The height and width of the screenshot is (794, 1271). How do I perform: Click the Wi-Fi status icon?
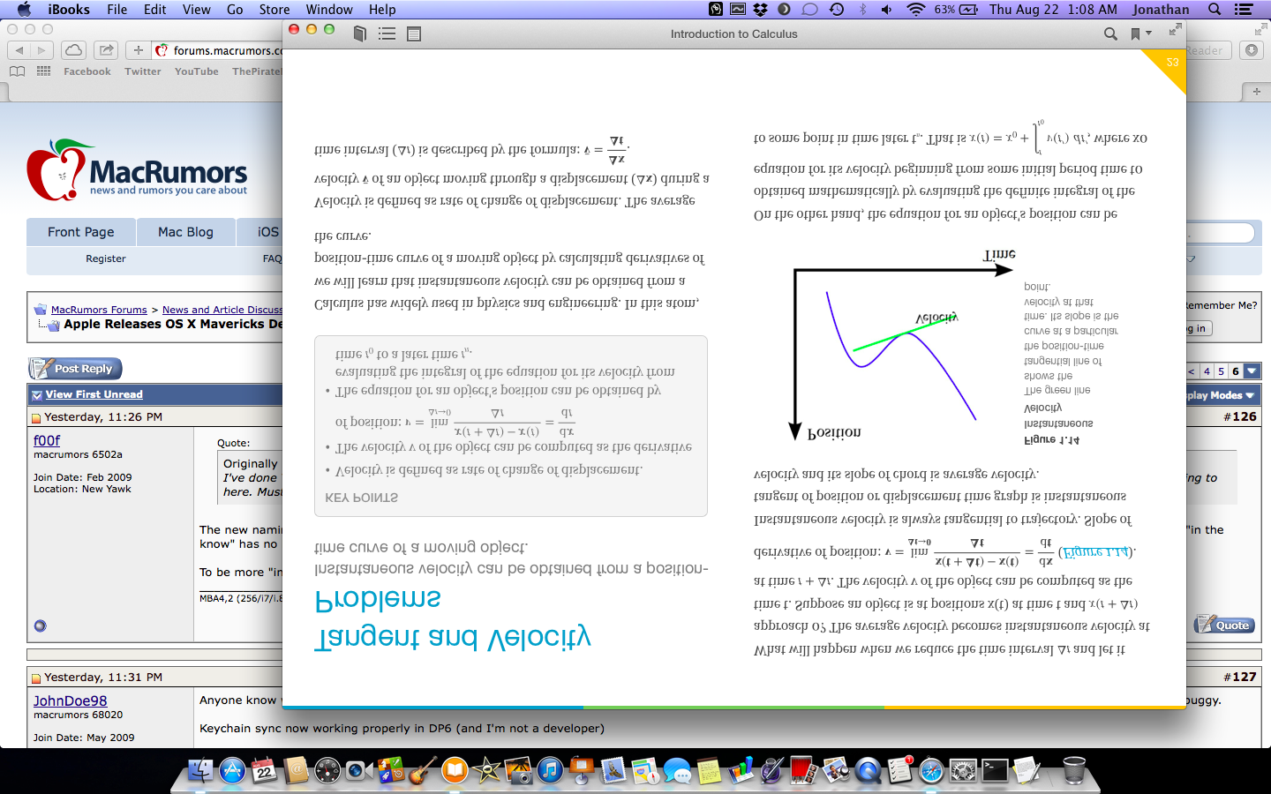pos(915,9)
